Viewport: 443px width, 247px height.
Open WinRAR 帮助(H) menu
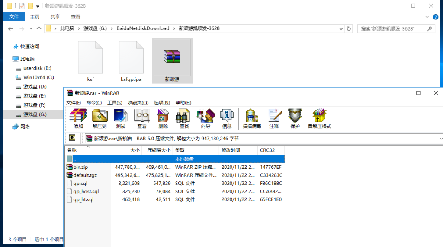pos(183,103)
